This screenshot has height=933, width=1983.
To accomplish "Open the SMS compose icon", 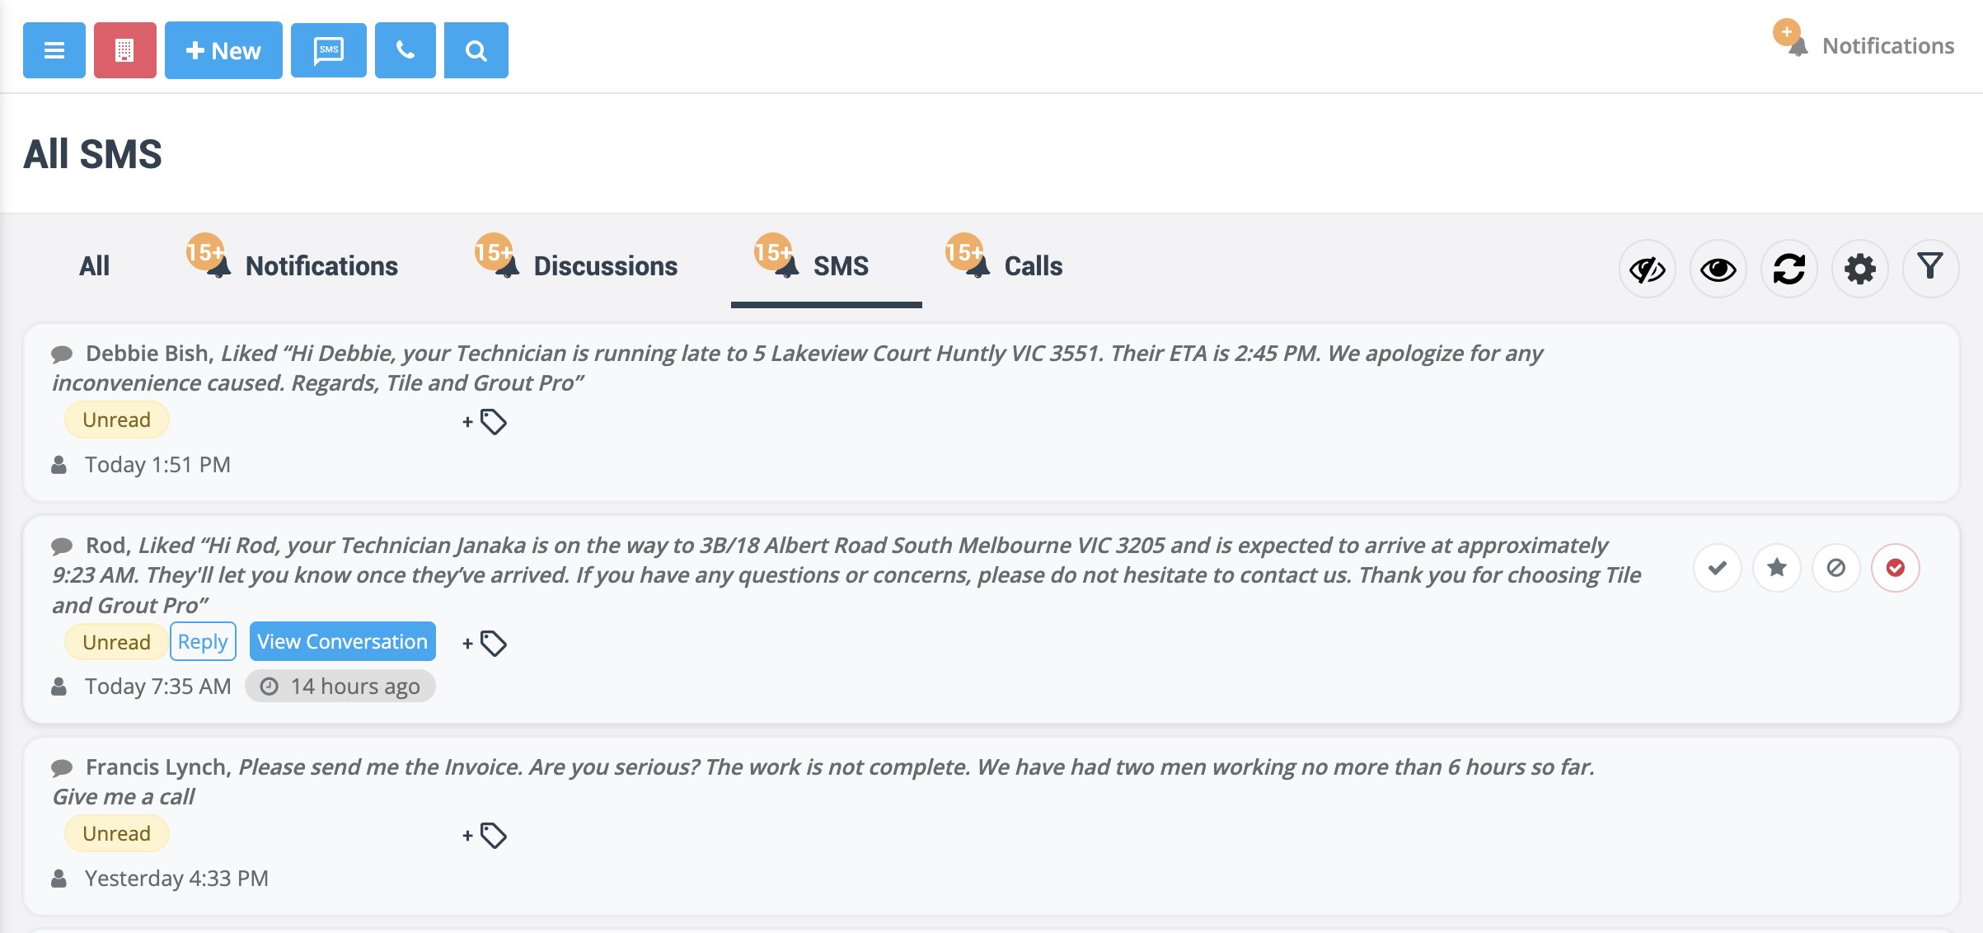I will (x=328, y=50).
